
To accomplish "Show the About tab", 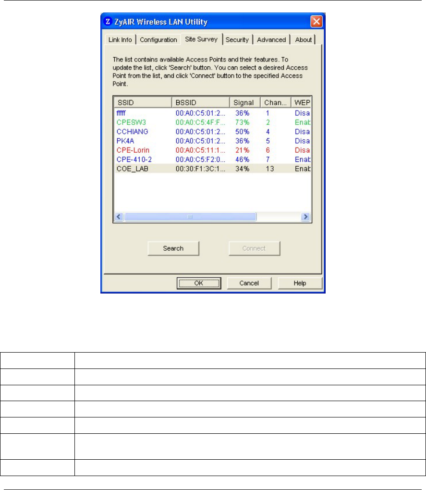I will (x=303, y=40).
